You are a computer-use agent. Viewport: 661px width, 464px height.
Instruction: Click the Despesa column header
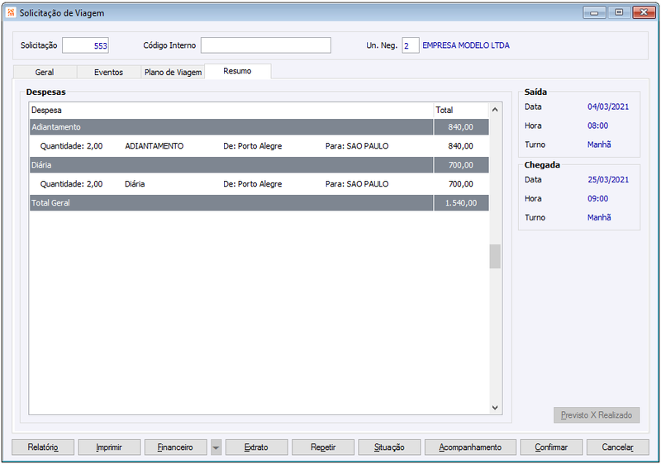[x=231, y=111]
